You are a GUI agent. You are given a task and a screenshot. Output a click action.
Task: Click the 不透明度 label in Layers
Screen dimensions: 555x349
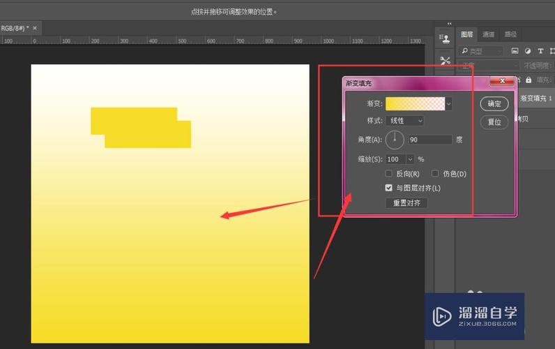pos(538,66)
